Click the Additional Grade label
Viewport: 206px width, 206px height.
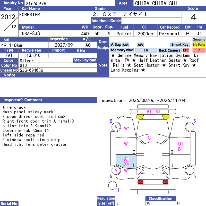(106, 21)
